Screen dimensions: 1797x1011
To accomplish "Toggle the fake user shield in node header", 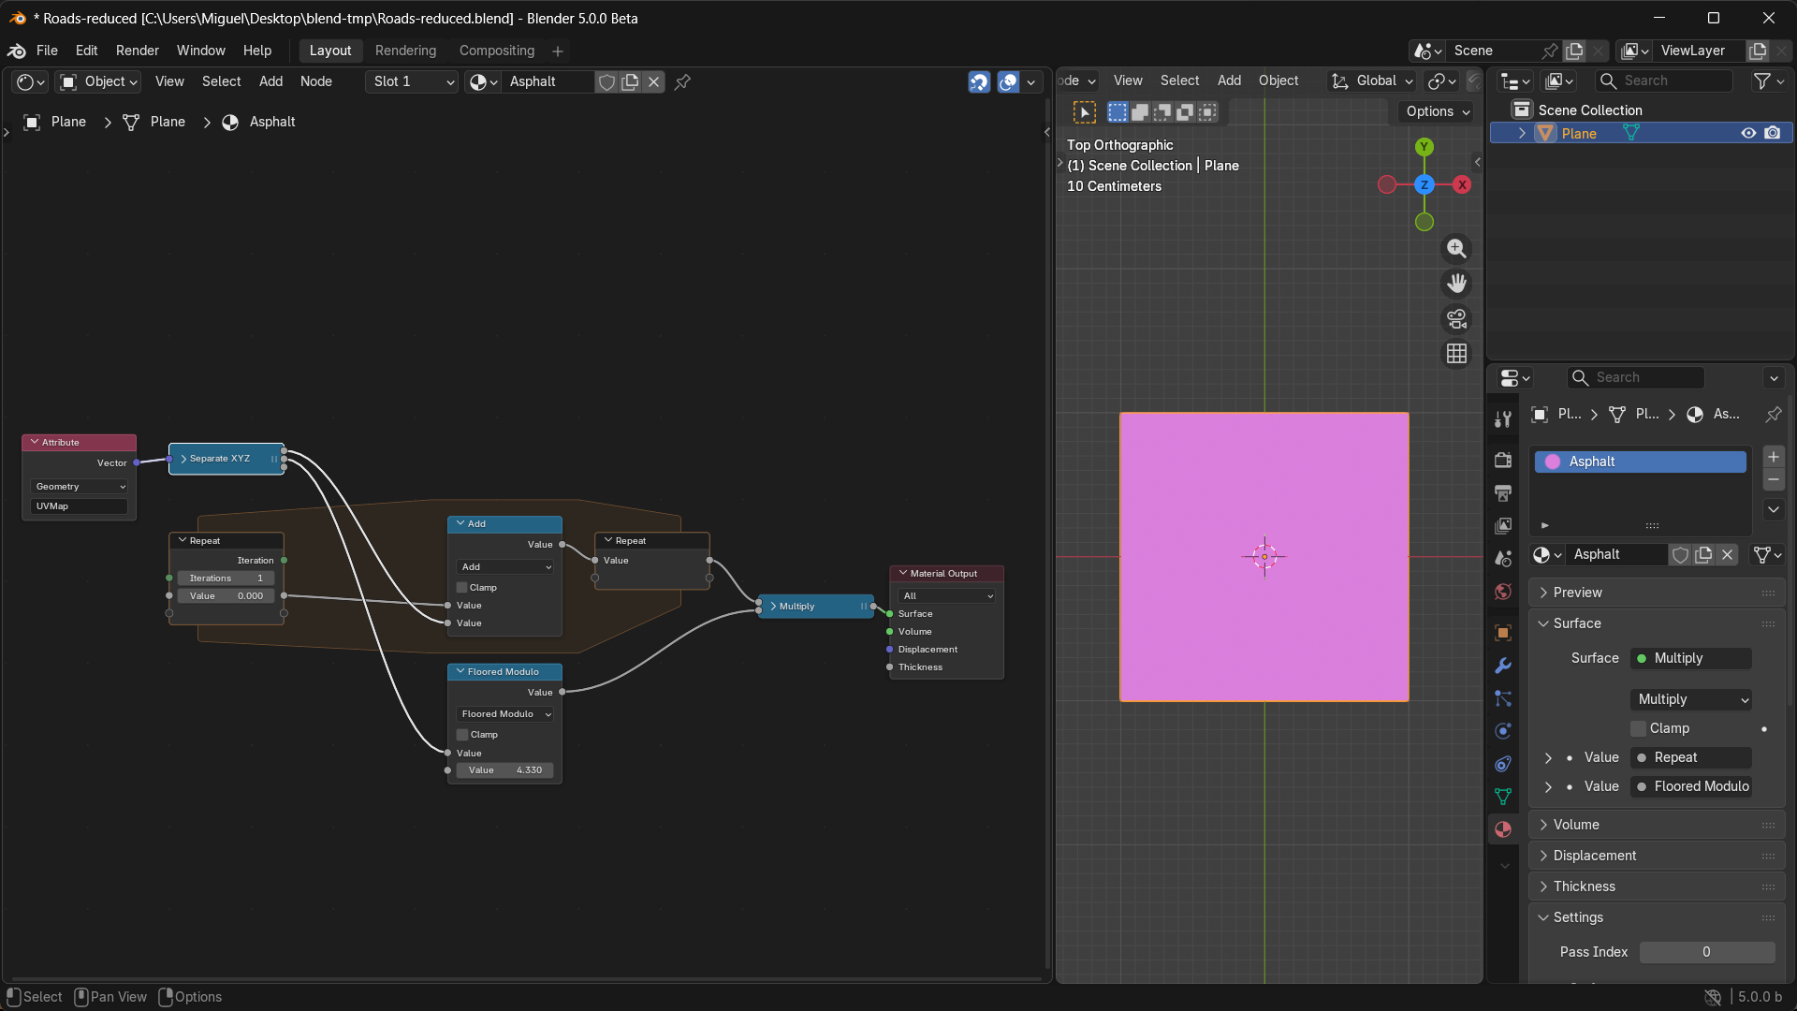I will [x=606, y=81].
